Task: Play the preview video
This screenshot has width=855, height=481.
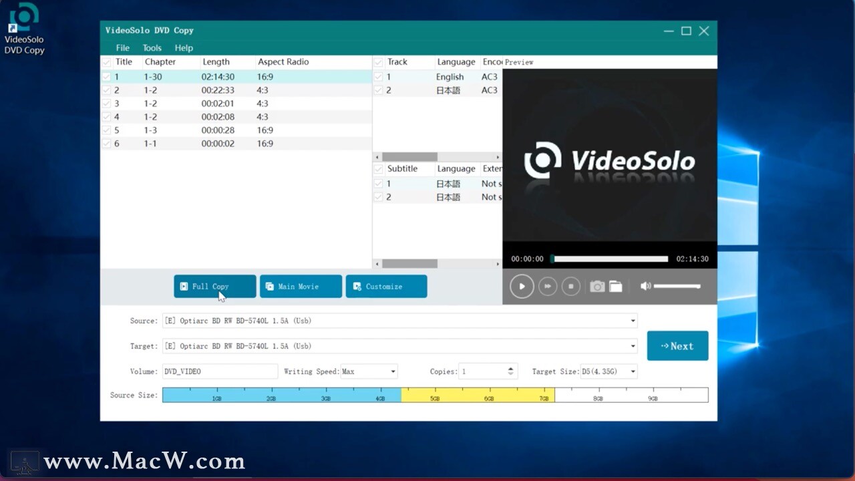Action: 522,287
